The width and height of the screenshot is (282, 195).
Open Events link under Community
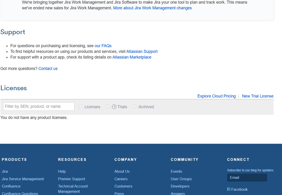click(x=176, y=172)
